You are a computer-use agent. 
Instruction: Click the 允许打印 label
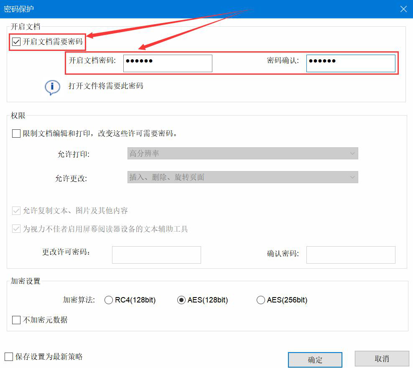click(74, 154)
